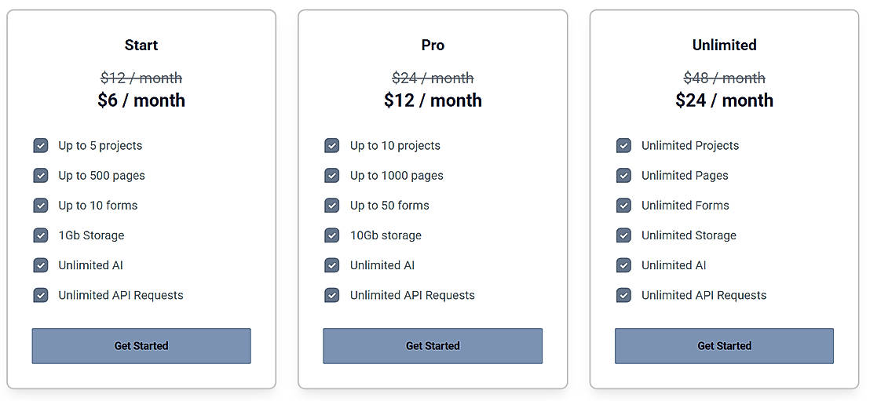
Task: Toggle the '1Gb Storage' checkbox
Action: (x=41, y=235)
